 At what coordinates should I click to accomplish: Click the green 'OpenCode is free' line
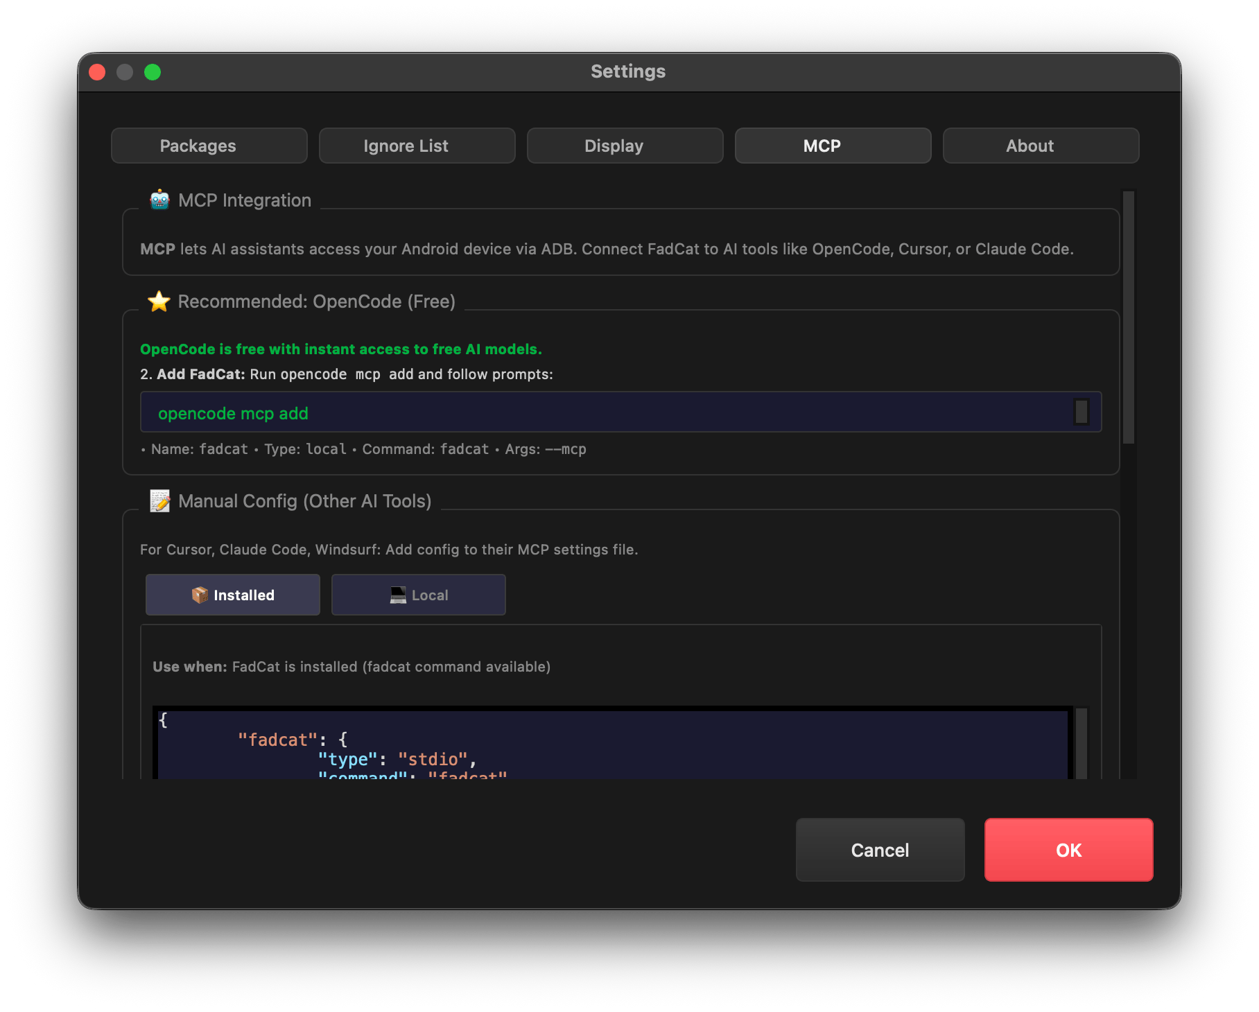point(341,349)
